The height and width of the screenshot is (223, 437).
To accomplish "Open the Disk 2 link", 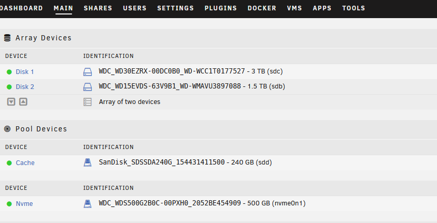I will pos(25,87).
